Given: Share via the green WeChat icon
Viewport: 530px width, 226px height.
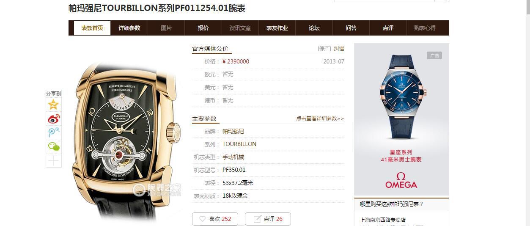Looking at the screenshot, I should [53, 147].
